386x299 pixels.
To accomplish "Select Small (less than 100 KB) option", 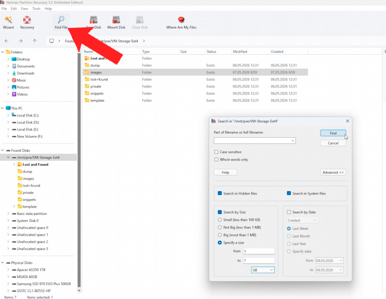I will coord(220,220).
